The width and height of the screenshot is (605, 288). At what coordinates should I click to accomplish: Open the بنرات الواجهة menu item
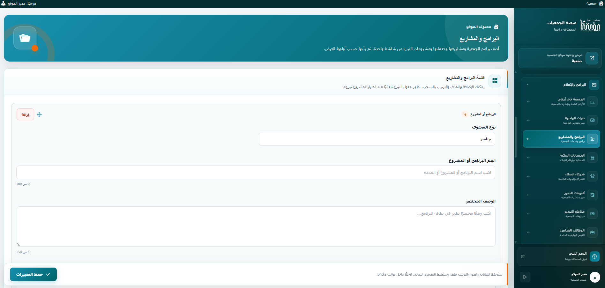coord(562,120)
